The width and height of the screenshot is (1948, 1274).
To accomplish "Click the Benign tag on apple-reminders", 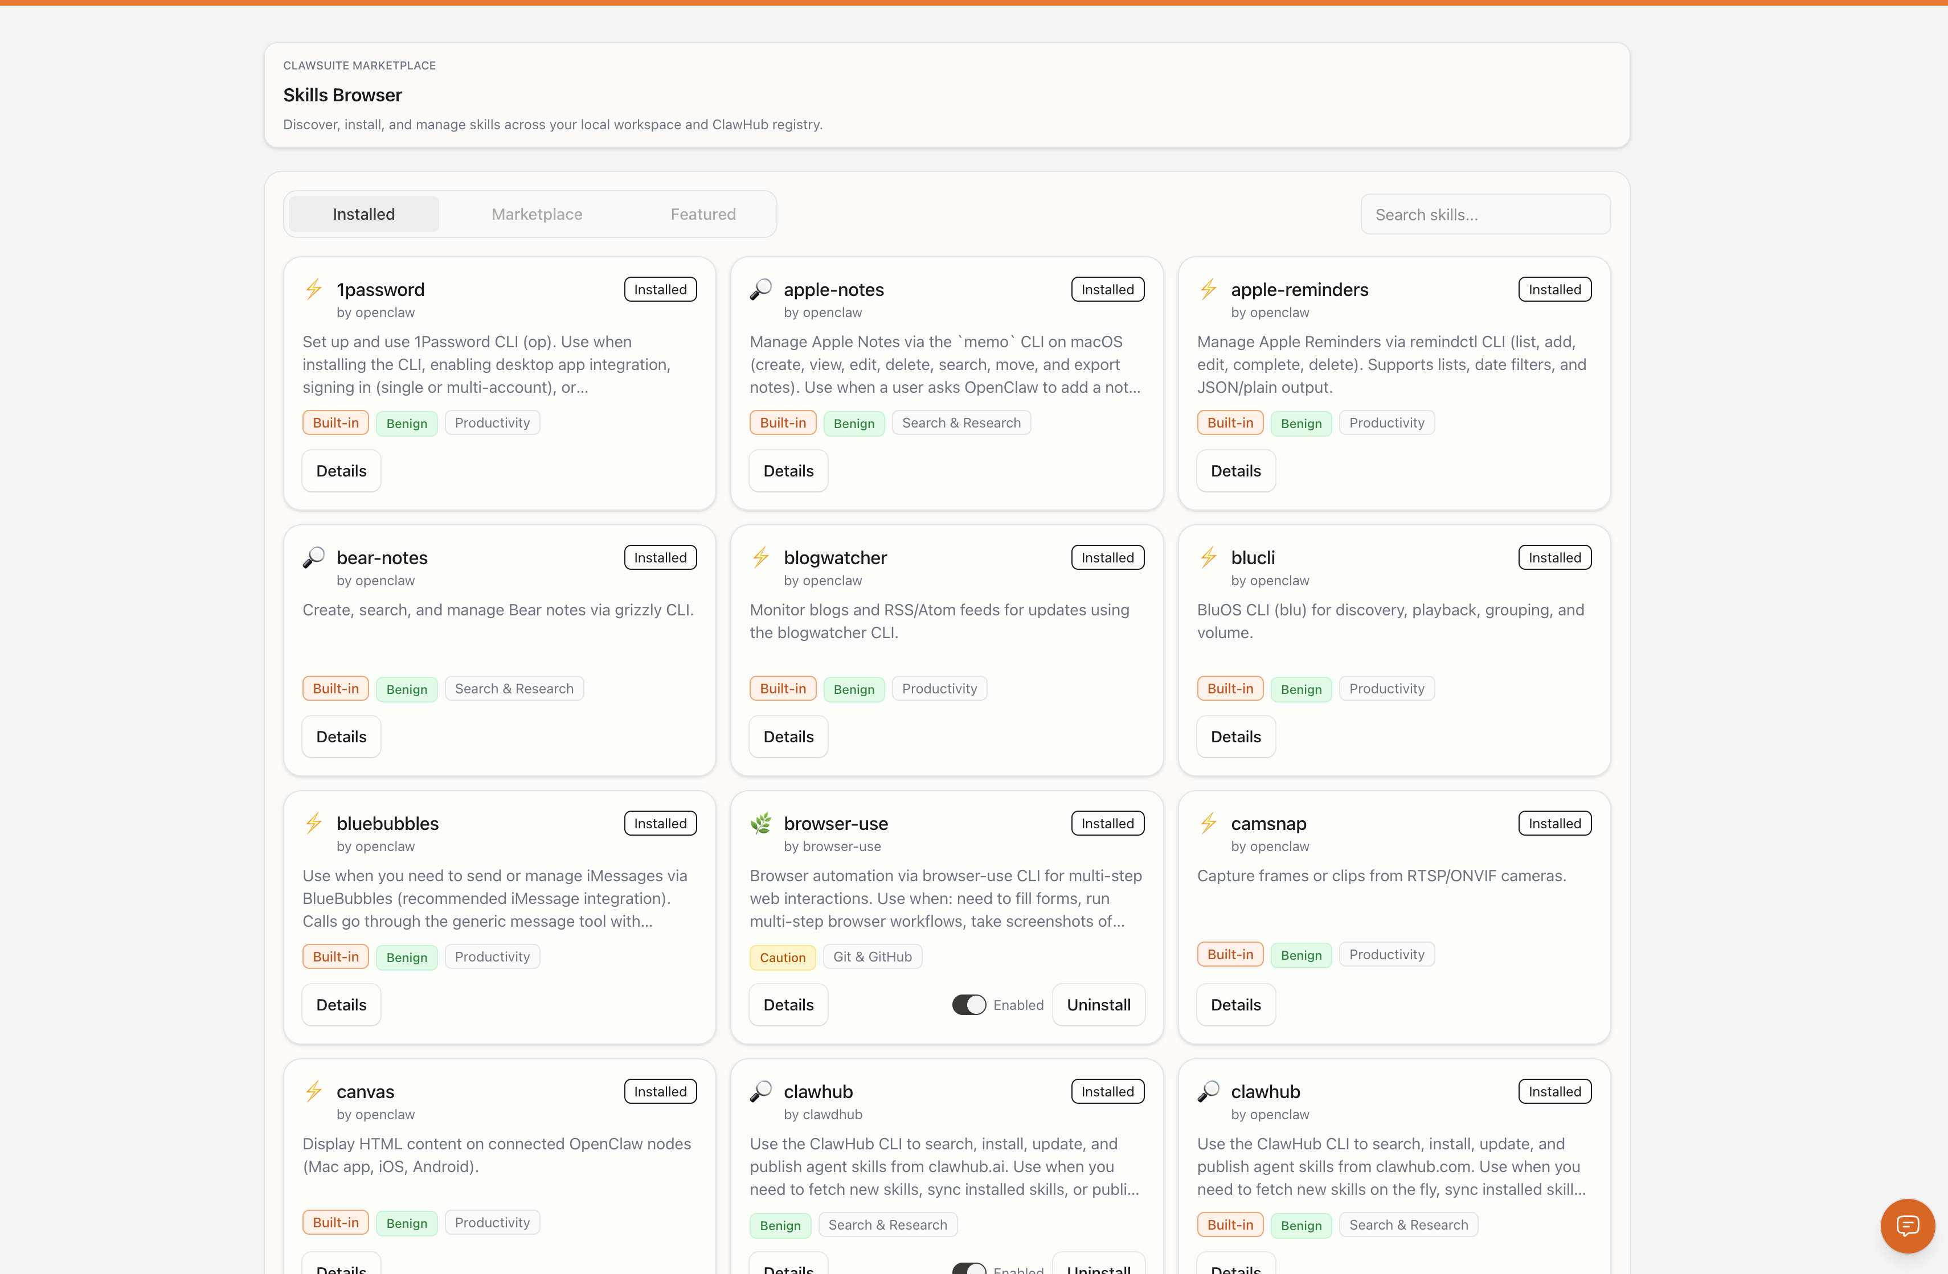I will (1302, 423).
